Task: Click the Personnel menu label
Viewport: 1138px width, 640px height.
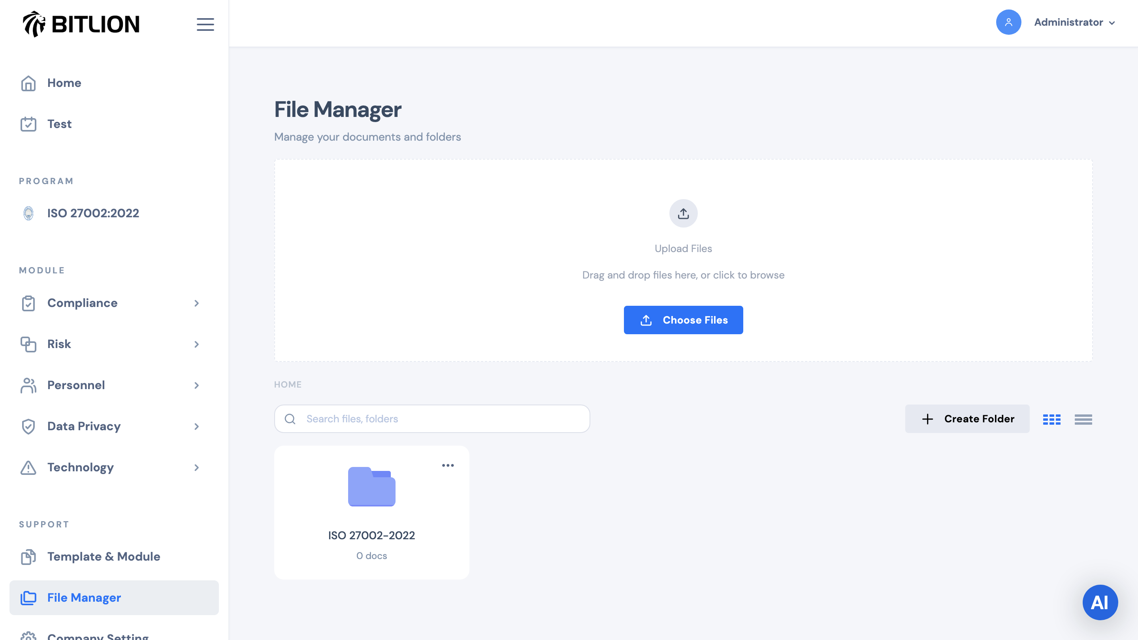Action: [x=76, y=385]
